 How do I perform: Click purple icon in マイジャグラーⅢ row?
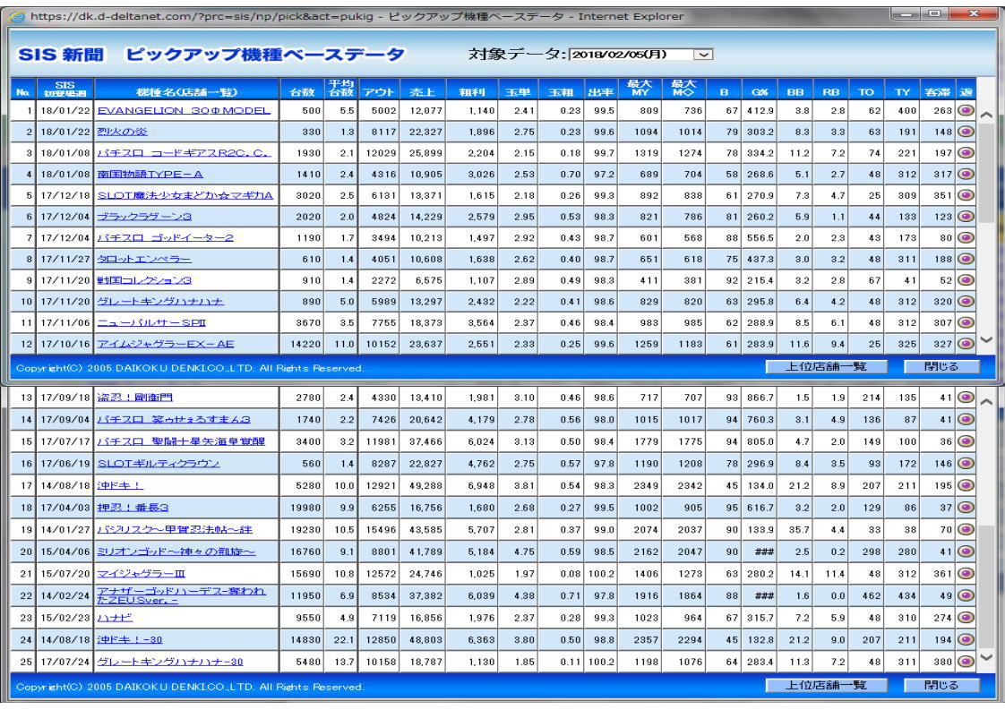coord(966,574)
